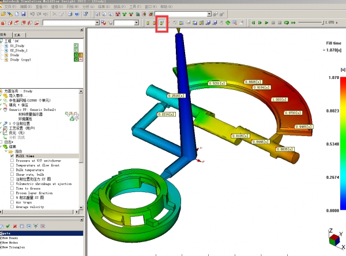
Task: Click the last red cube view icon
Action: [37, 22]
